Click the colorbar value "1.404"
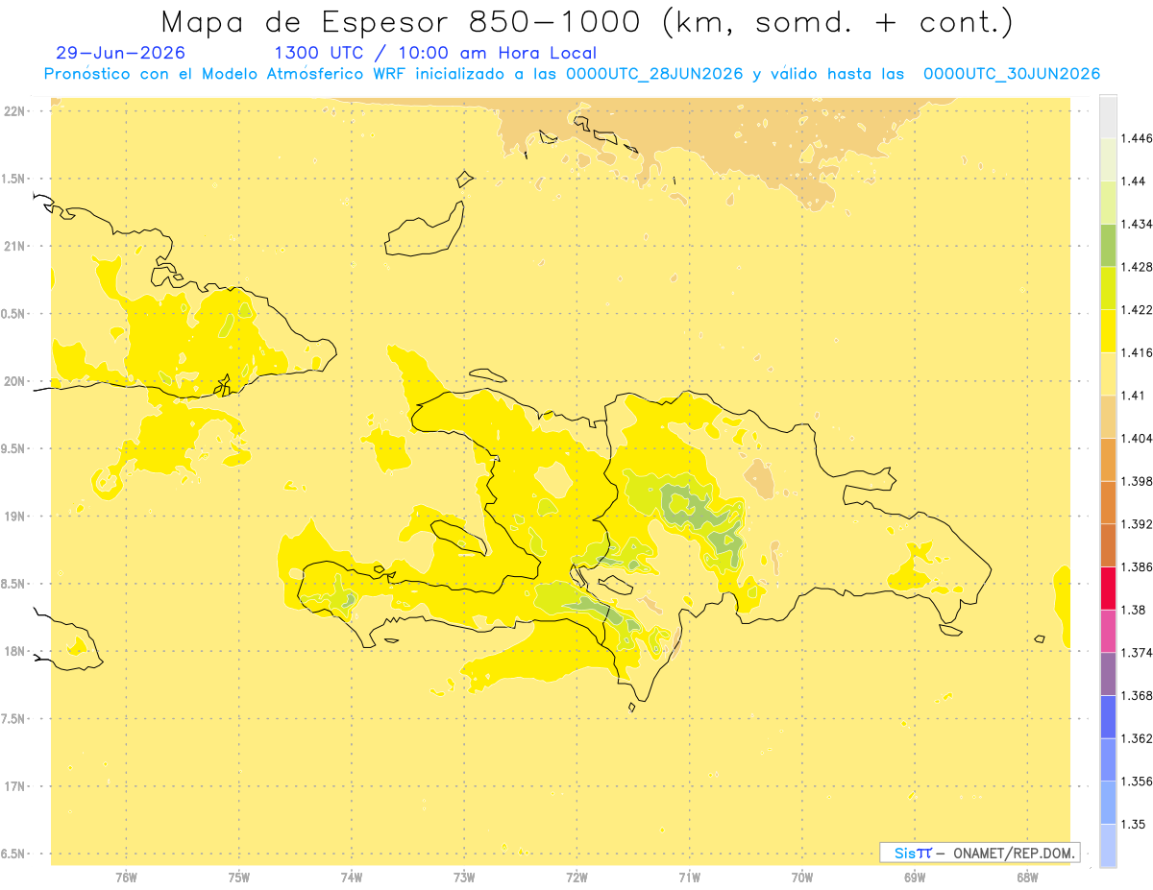 pos(1137,439)
